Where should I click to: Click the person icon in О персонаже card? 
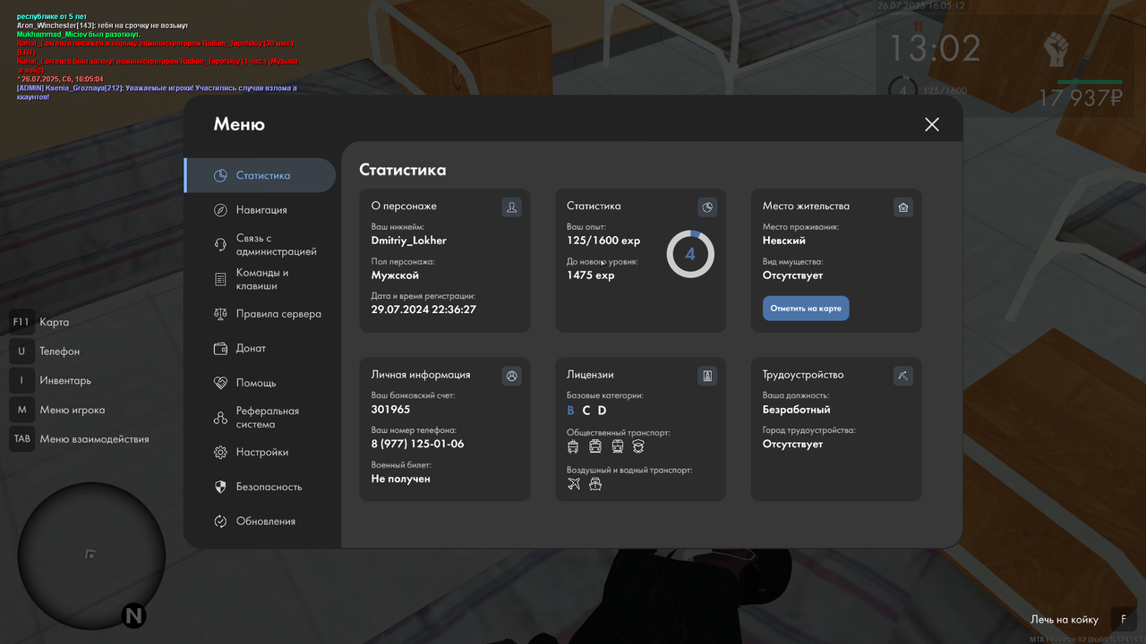pyautogui.click(x=511, y=208)
